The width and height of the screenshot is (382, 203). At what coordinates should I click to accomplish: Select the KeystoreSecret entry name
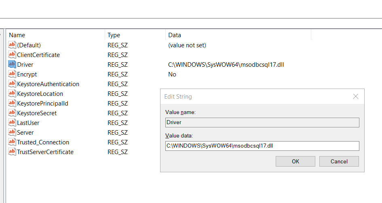[x=37, y=113]
